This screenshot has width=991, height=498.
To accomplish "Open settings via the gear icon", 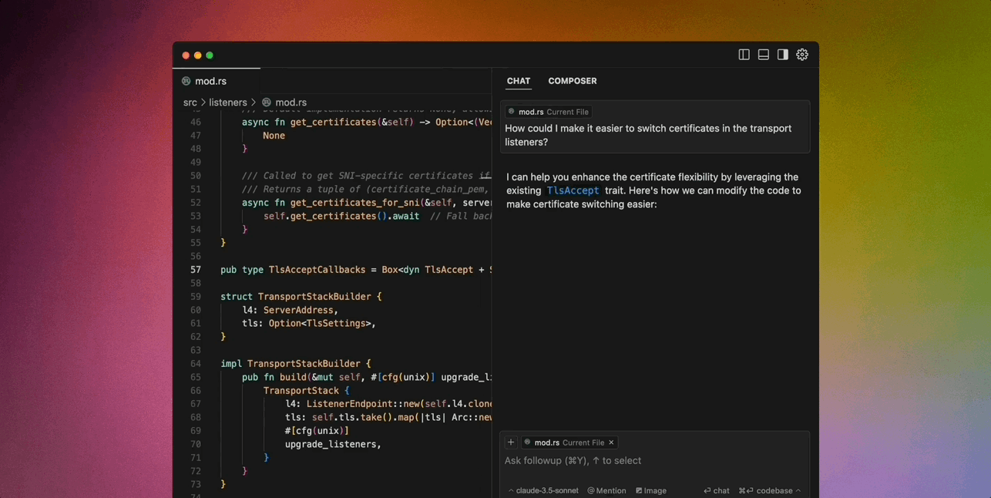I will (802, 55).
